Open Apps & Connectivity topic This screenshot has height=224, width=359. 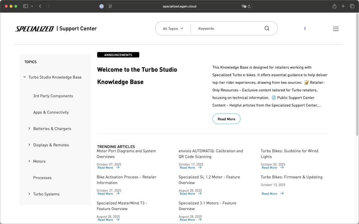51,112
